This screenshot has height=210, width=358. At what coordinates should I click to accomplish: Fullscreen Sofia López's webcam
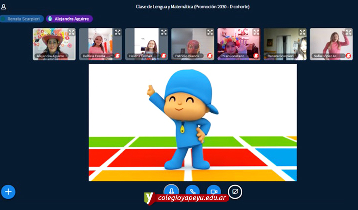(348, 32)
